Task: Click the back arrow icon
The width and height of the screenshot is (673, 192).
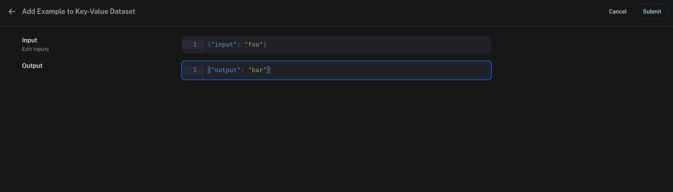Action: point(12,12)
